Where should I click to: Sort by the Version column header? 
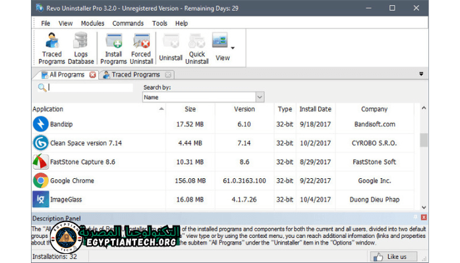click(244, 109)
